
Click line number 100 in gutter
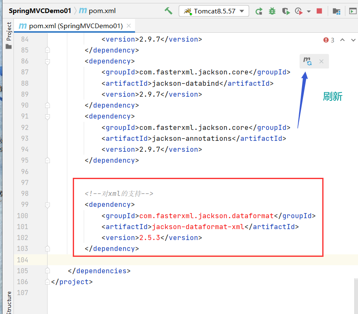(22, 216)
